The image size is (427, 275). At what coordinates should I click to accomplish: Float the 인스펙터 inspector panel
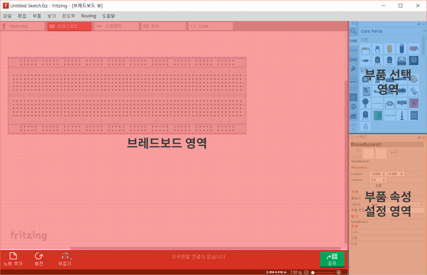click(x=419, y=137)
